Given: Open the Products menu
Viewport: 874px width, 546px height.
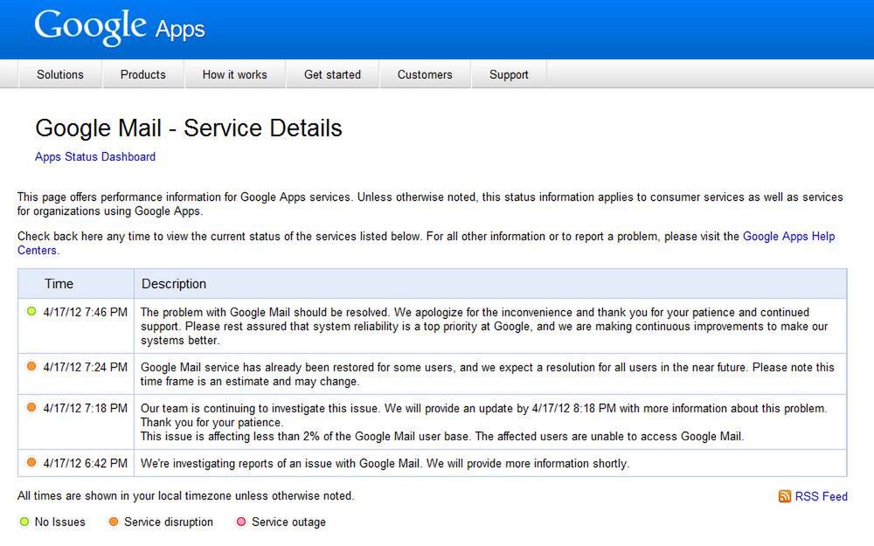Looking at the screenshot, I should (x=143, y=74).
